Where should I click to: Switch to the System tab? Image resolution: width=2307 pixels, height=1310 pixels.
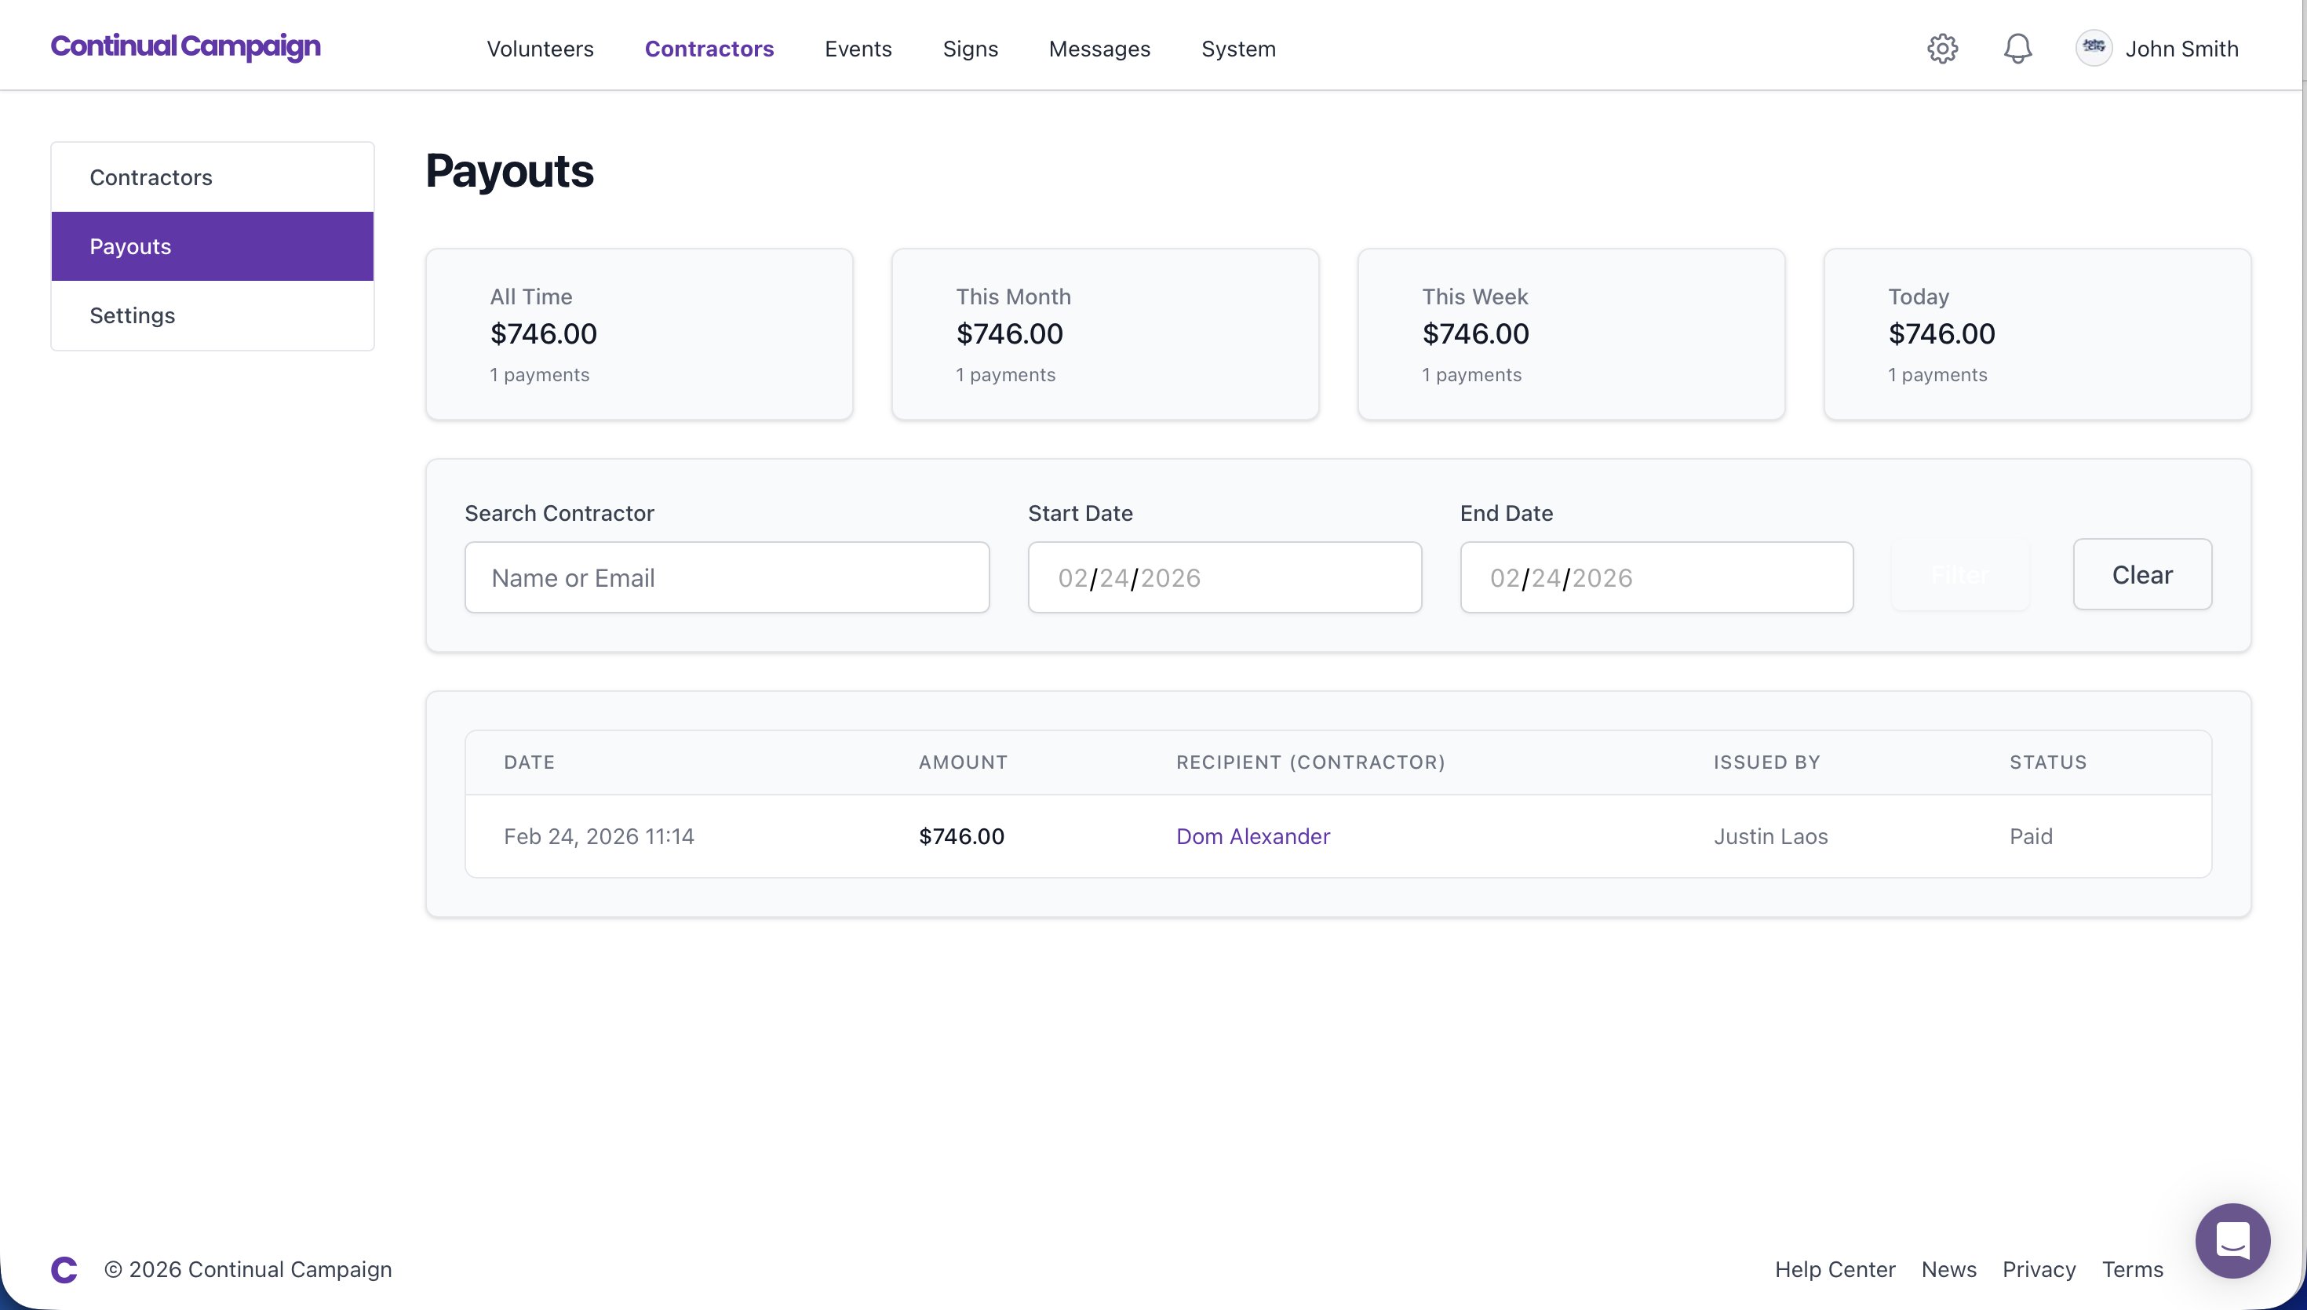coord(1238,49)
